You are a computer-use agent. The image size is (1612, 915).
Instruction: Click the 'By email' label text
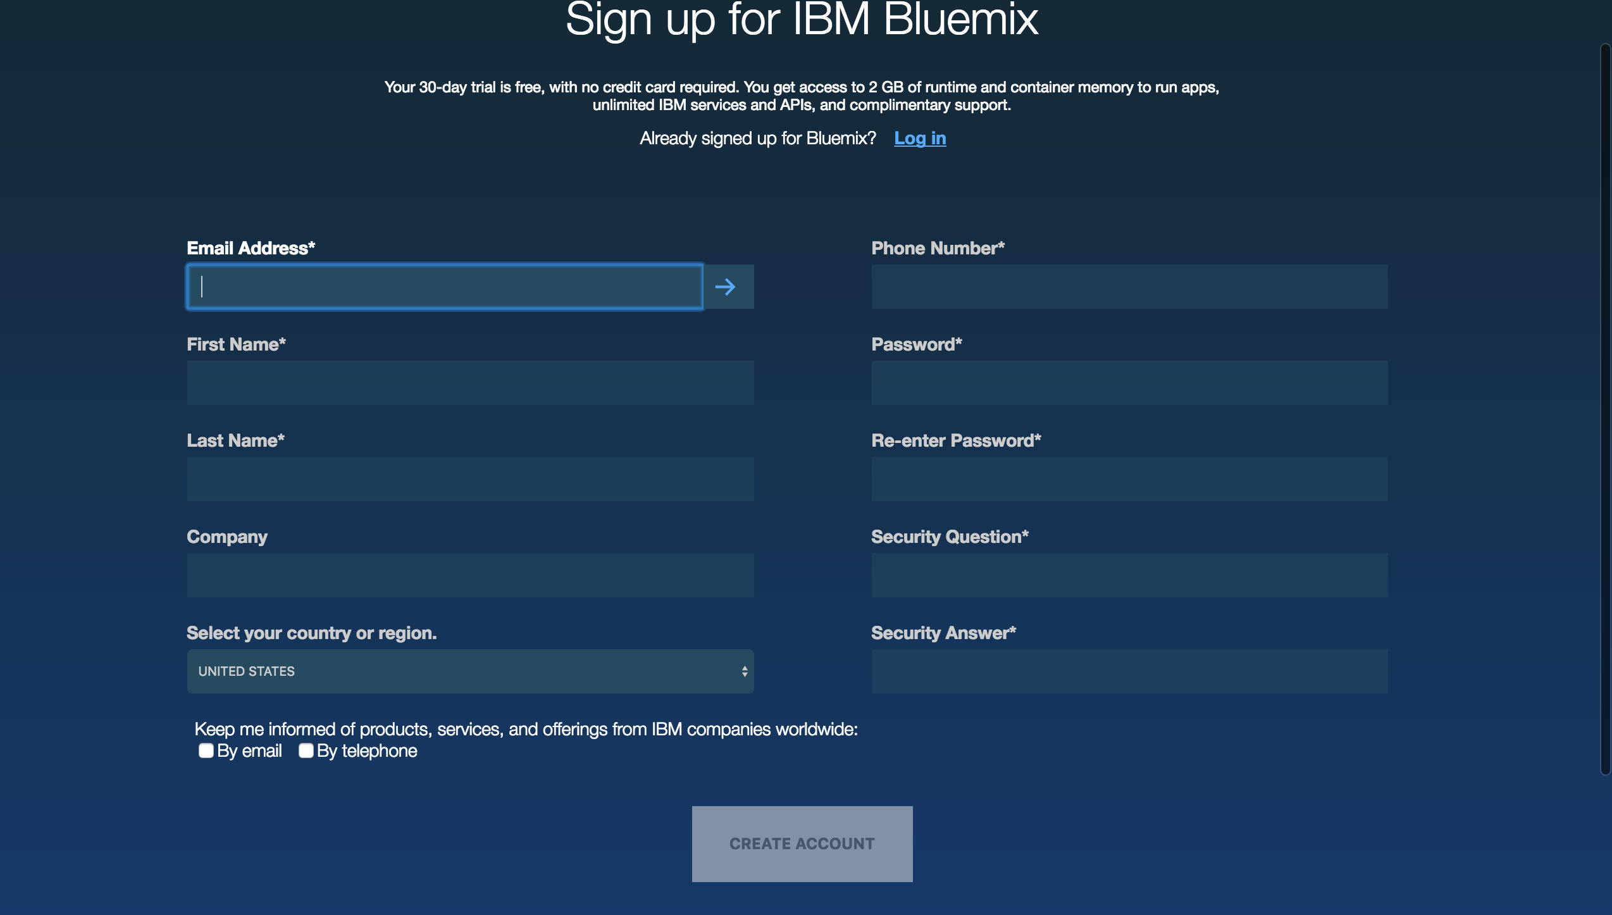coord(249,751)
